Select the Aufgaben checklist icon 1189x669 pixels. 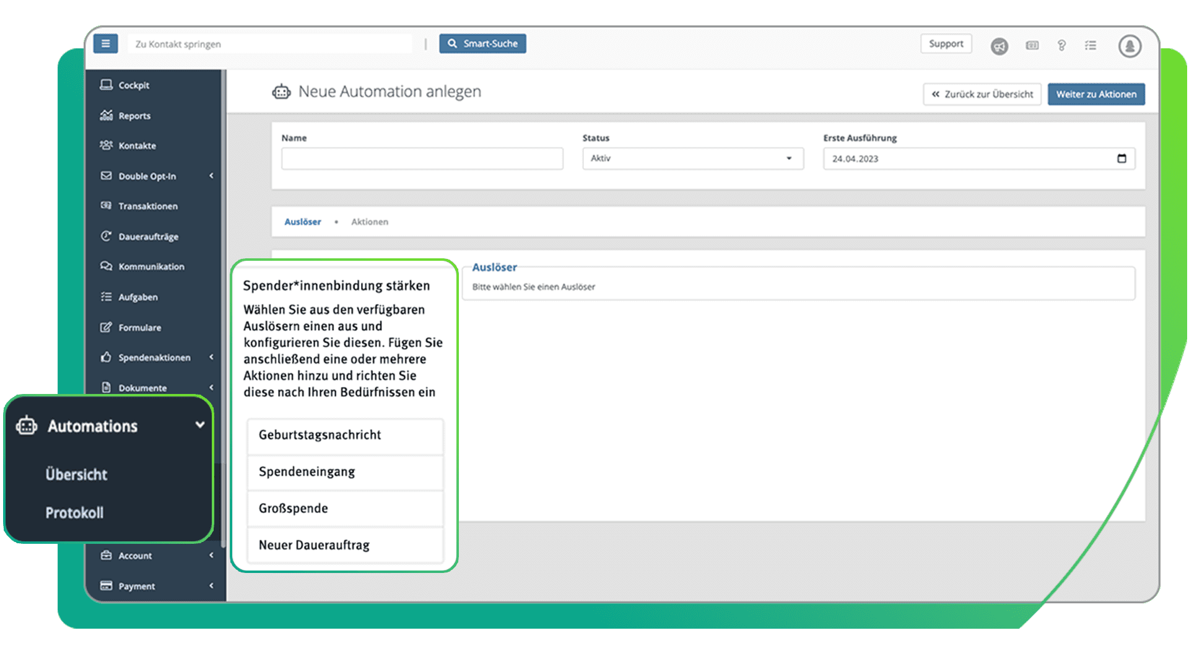tap(107, 297)
